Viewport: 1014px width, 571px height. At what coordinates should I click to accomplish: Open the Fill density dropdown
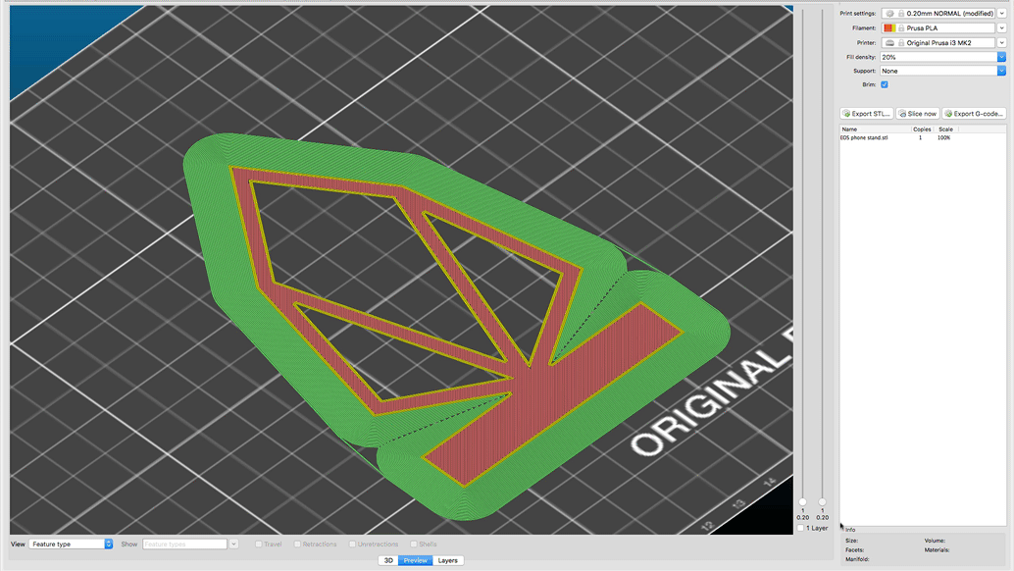pos(1001,57)
